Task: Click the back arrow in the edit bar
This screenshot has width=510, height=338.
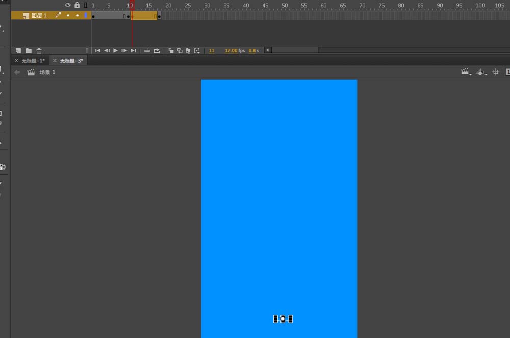Action: [x=17, y=72]
